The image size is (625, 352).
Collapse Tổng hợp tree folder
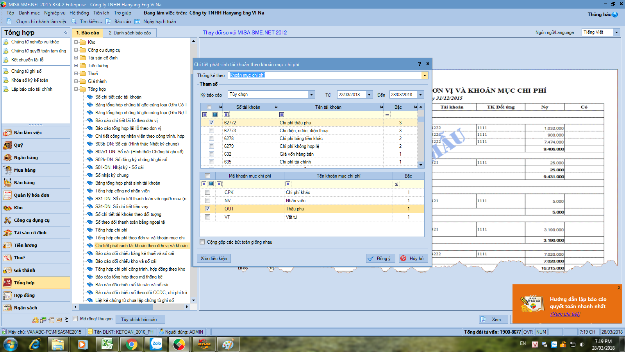76,89
